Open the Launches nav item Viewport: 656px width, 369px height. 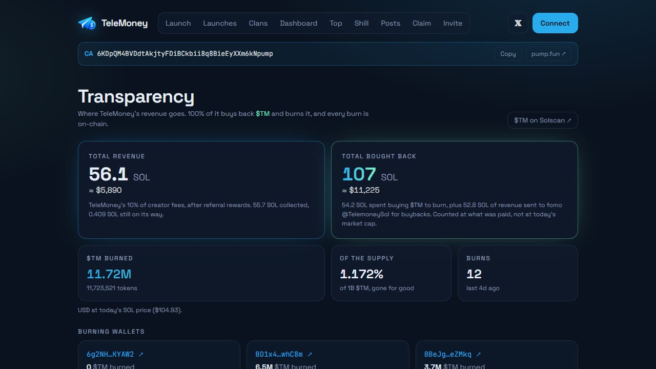click(220, 23)
